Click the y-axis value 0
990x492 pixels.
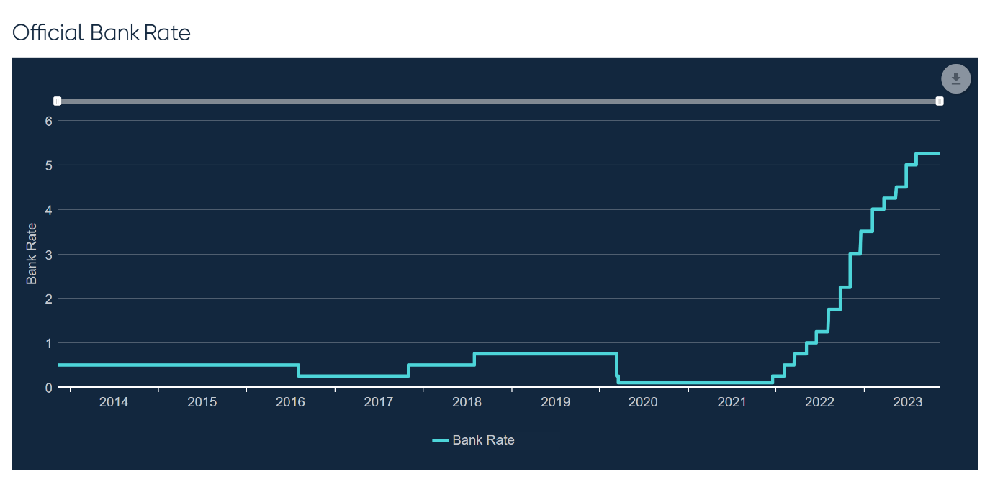pos(49,388)
